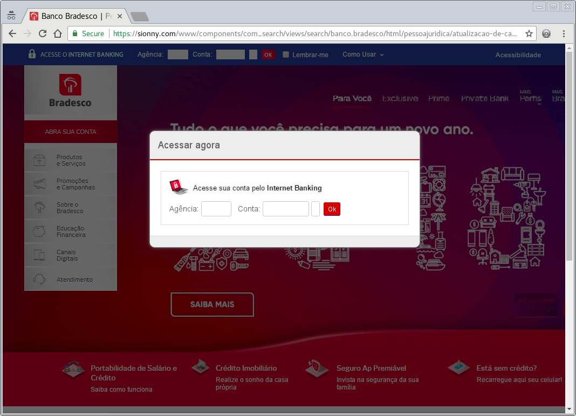
Task: Click the Educação Financeira piggy bank icon
Action: click(x=39, y=231)
